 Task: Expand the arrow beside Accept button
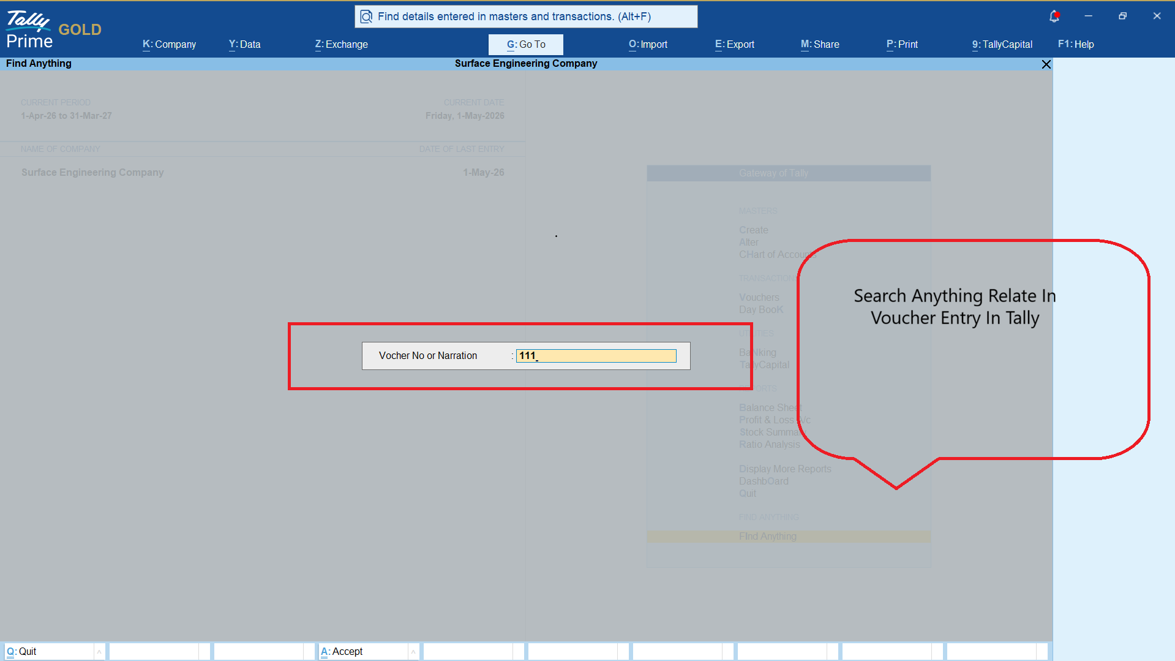413,652
